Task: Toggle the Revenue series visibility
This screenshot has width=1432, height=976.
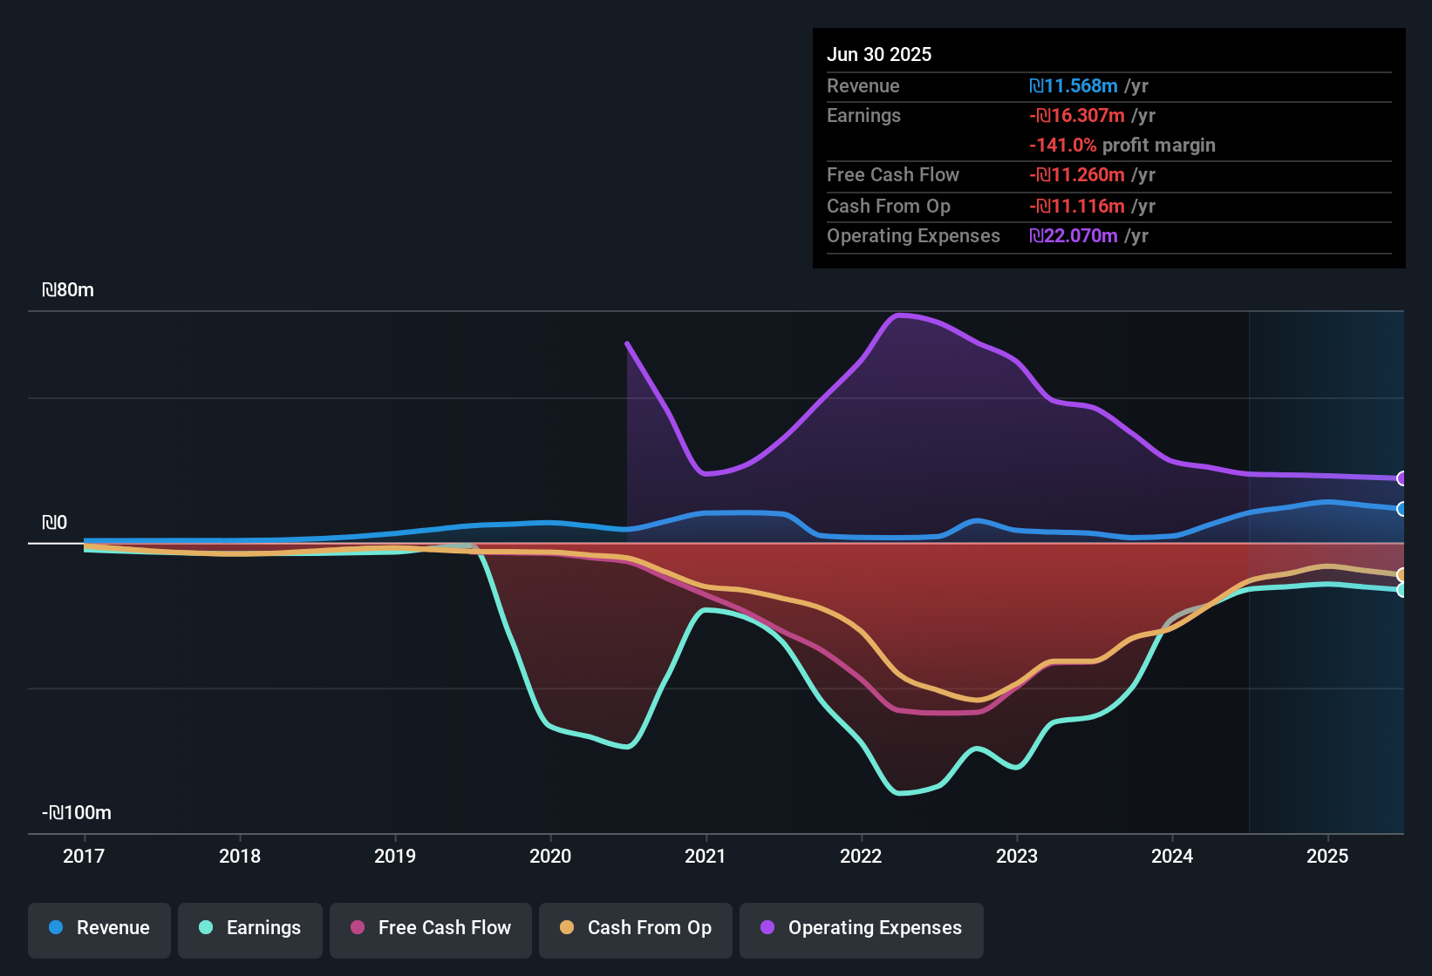Action: coord(99,928)
